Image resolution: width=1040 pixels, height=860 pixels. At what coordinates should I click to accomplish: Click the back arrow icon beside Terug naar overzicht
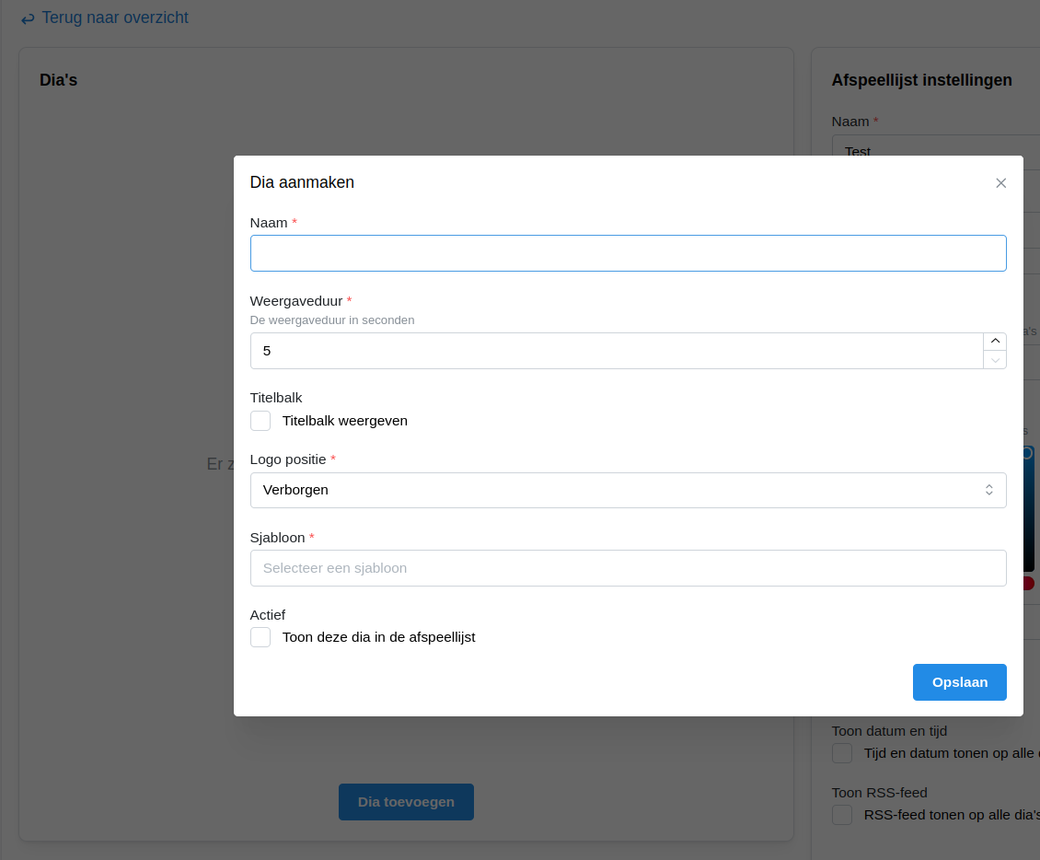point(28,18)
